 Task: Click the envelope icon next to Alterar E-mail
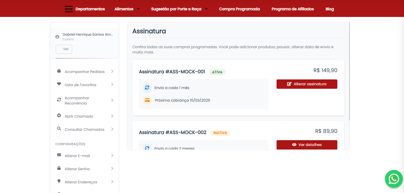[59, 155]
